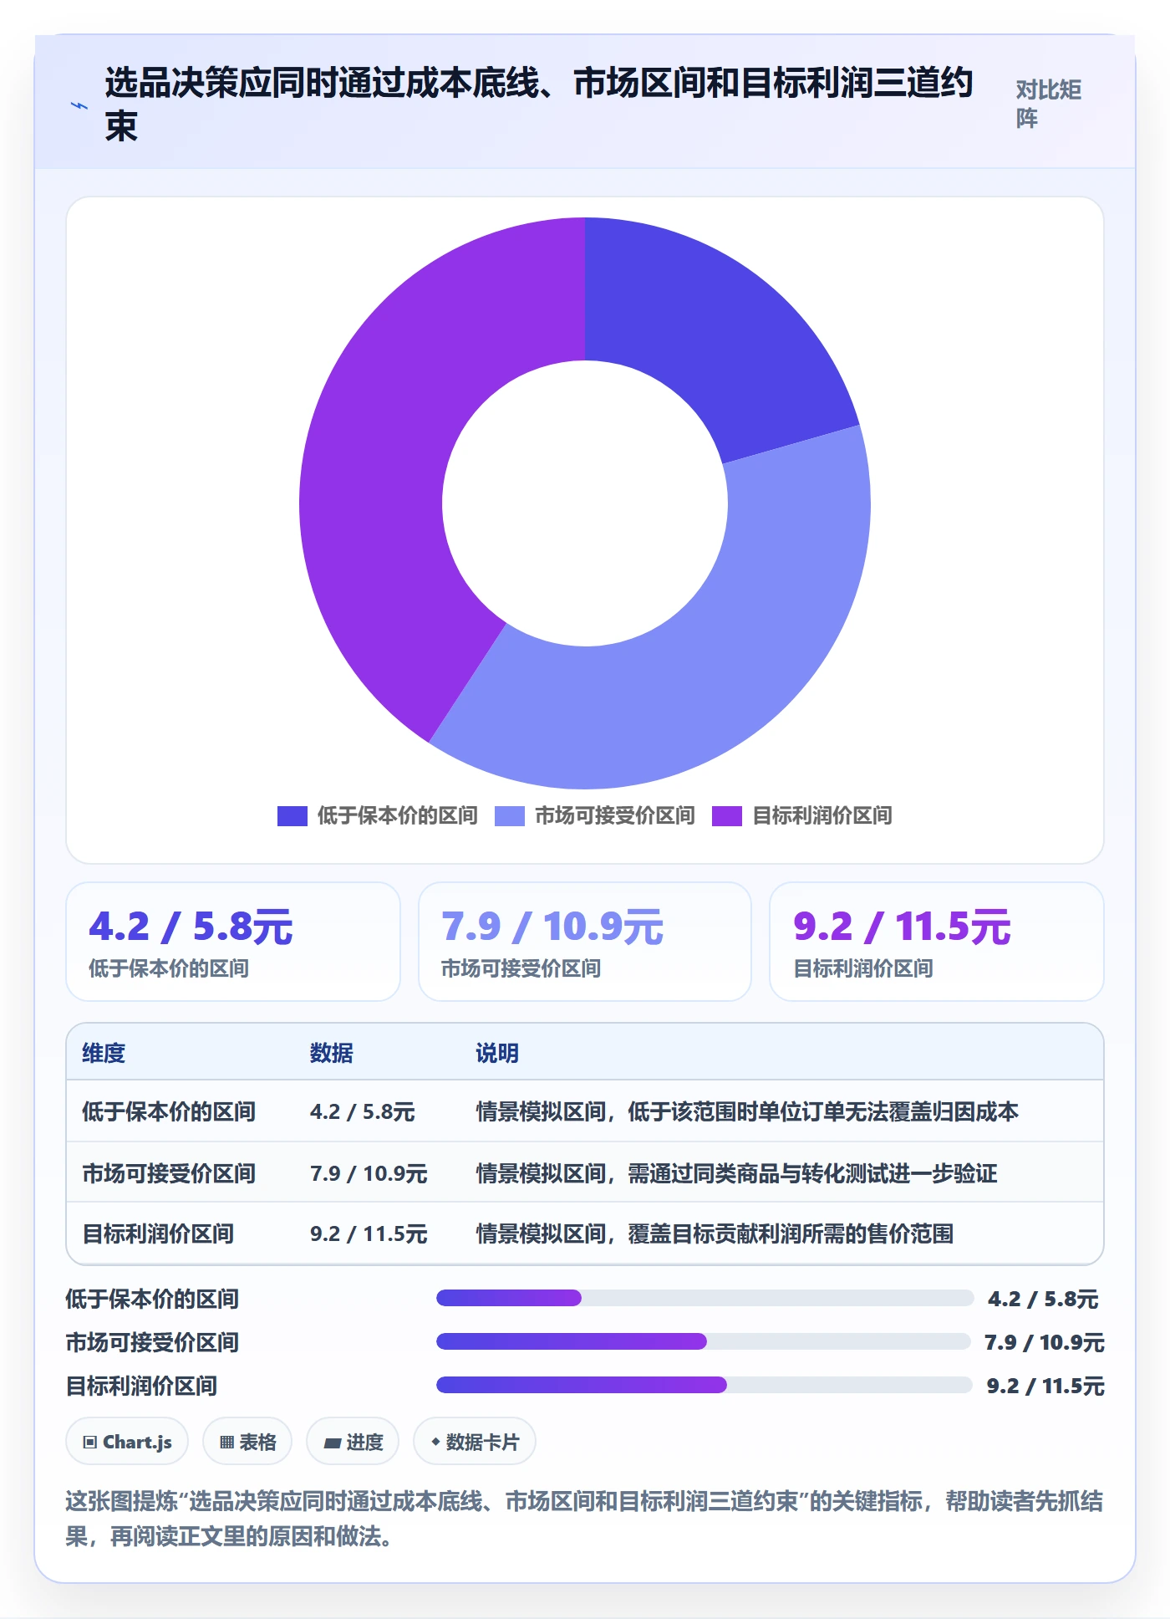Viewport: 1170px width, 1619px height.
Task: Click table value 4.2 / 5.8元
Action: click(x=363, y=1111)
